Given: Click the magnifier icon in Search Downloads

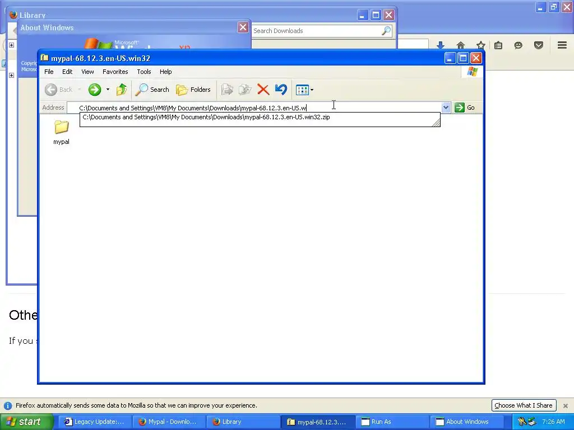Looking at the screenshot, I should click(386, 31).
